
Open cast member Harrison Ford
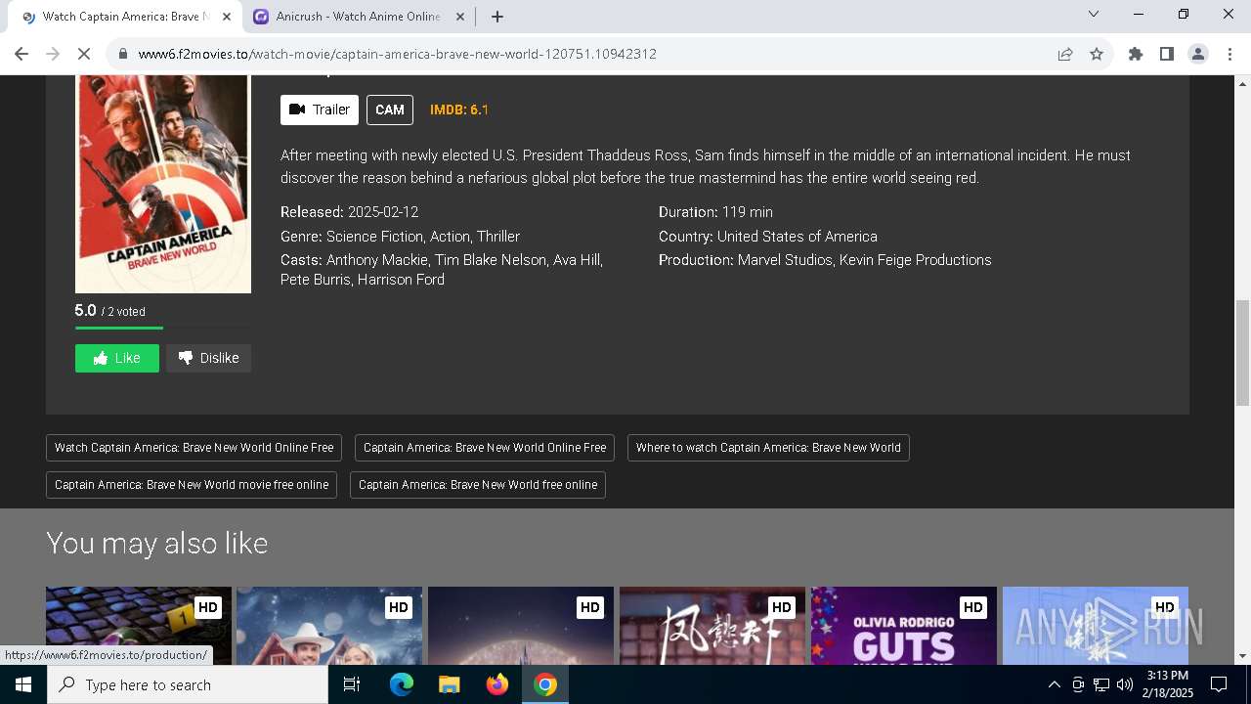click(x=401, y=280)
